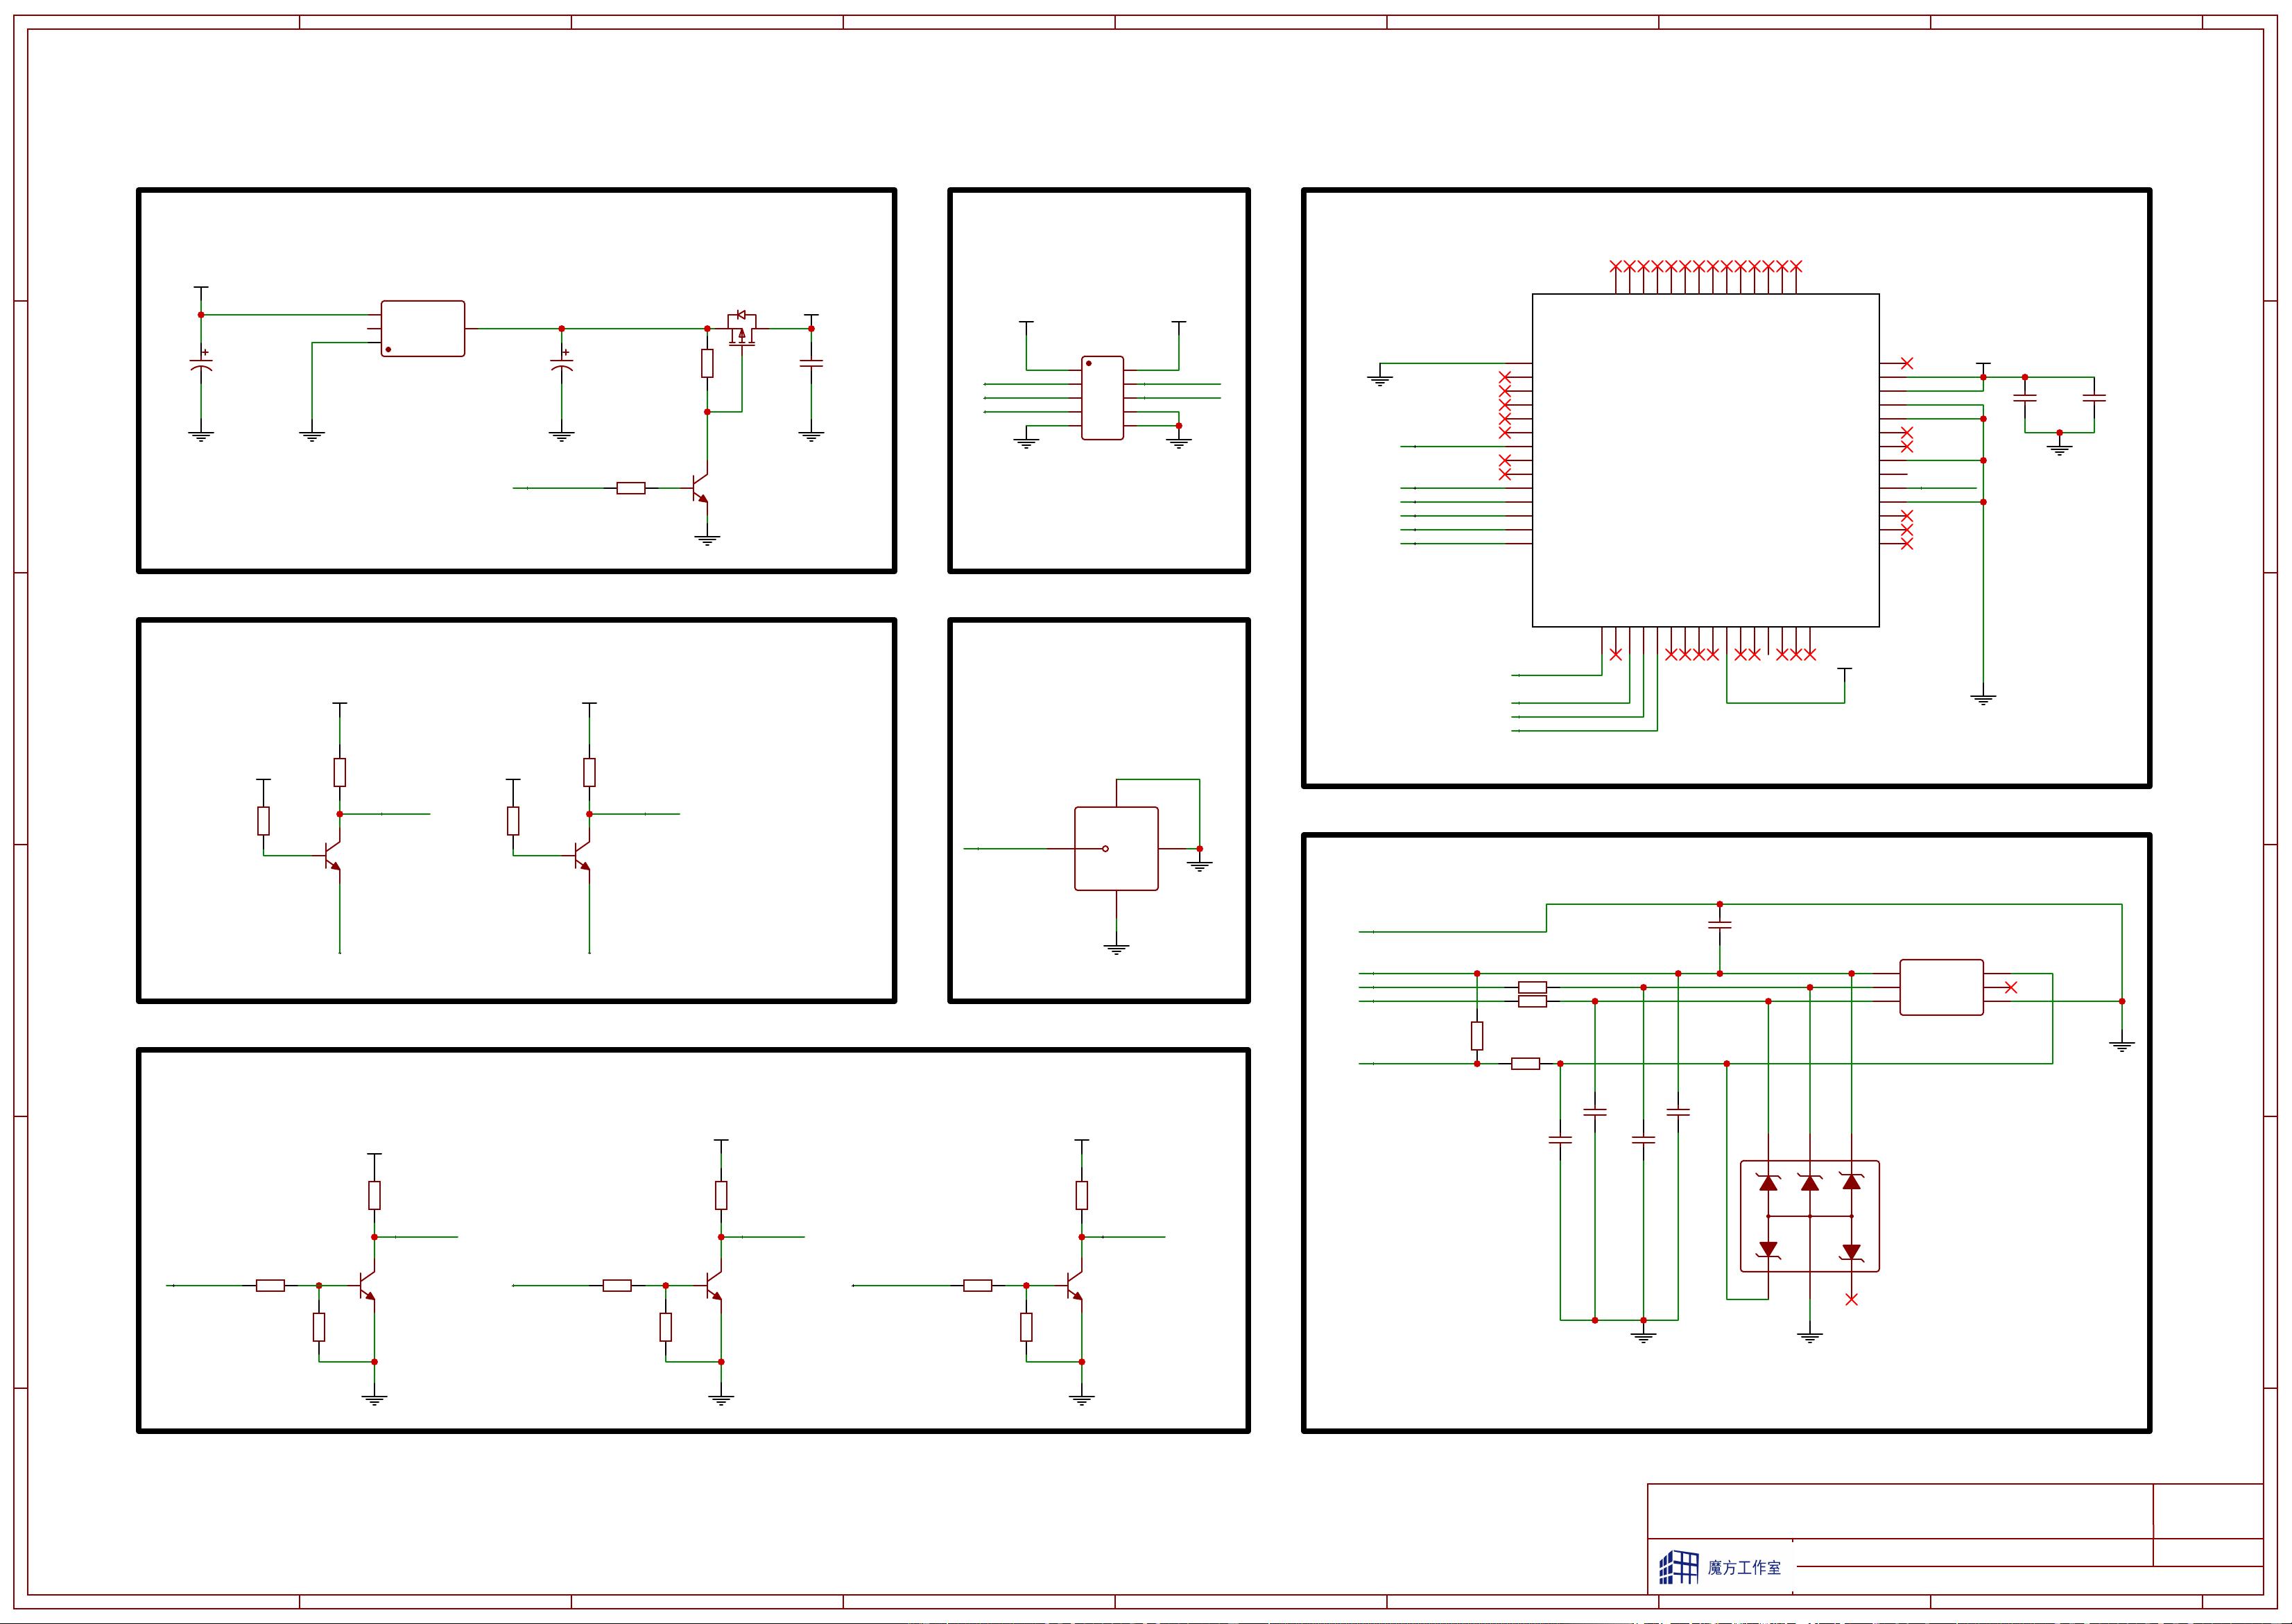This screenshot has width=2292, height=1624.
Task: Click ground symbol under long vertical wire
Action: pyautogui.click(x=1983, y=699)
